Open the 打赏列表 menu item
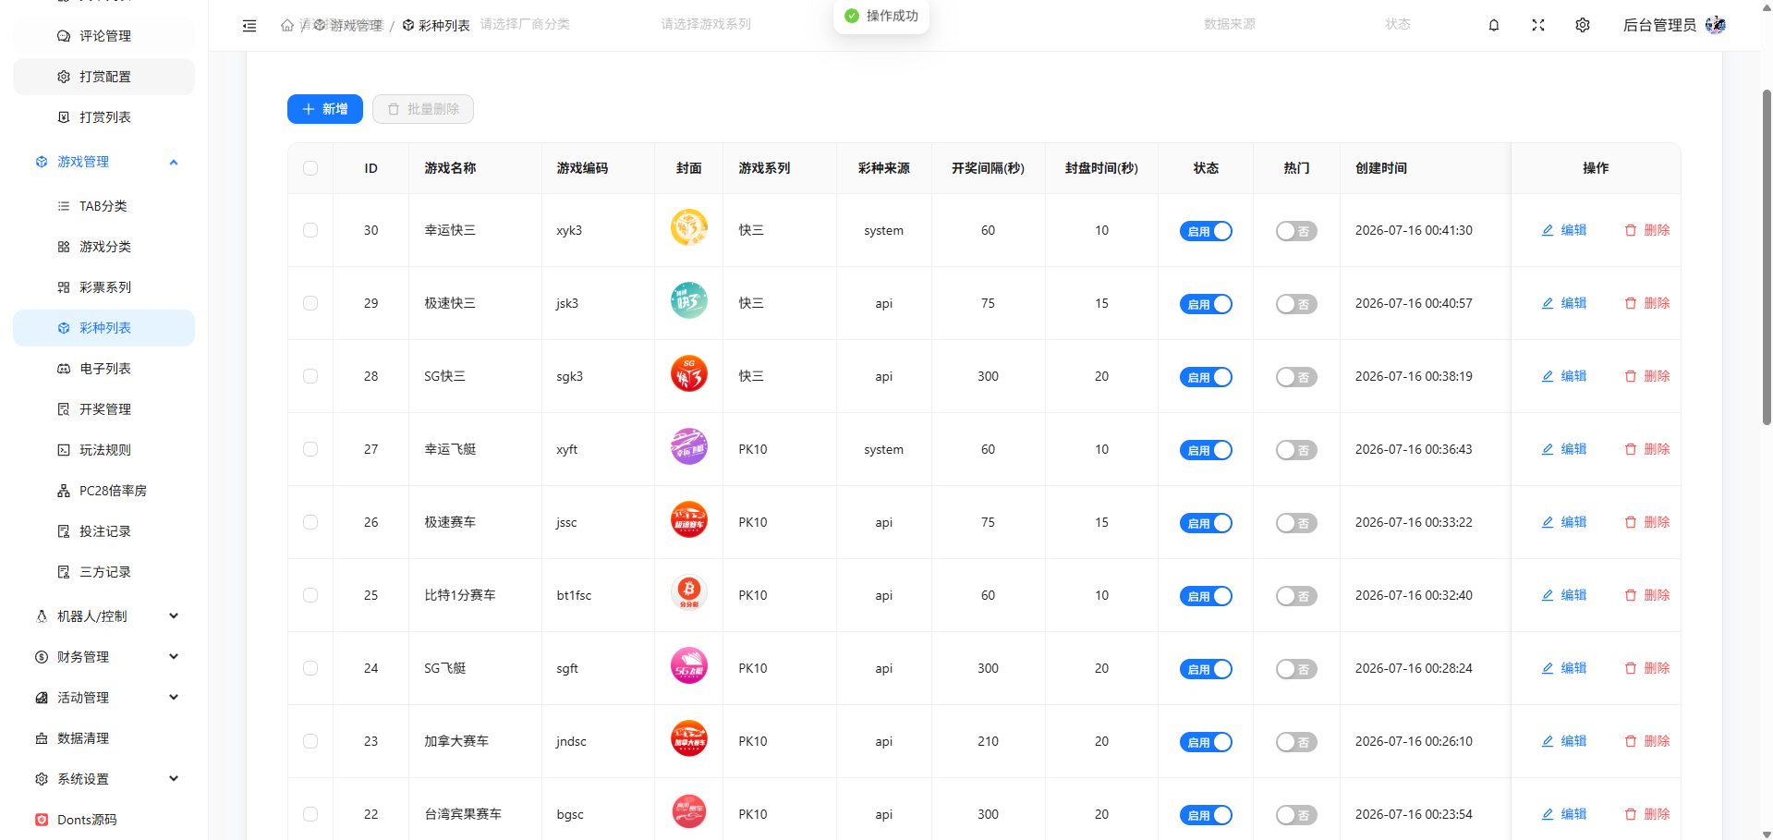The width and height of the screenshot is (1773, 840). [x=103, y=117]
